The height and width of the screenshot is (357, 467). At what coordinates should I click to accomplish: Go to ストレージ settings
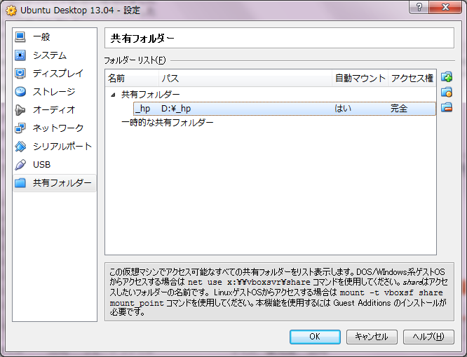(x=54, y=91)
